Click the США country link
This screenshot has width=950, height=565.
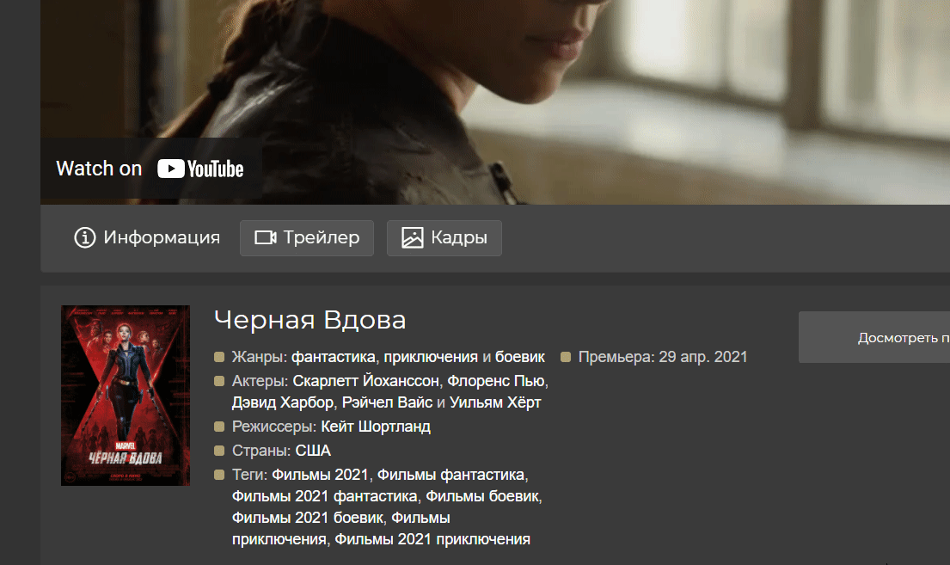click(313, 451)
